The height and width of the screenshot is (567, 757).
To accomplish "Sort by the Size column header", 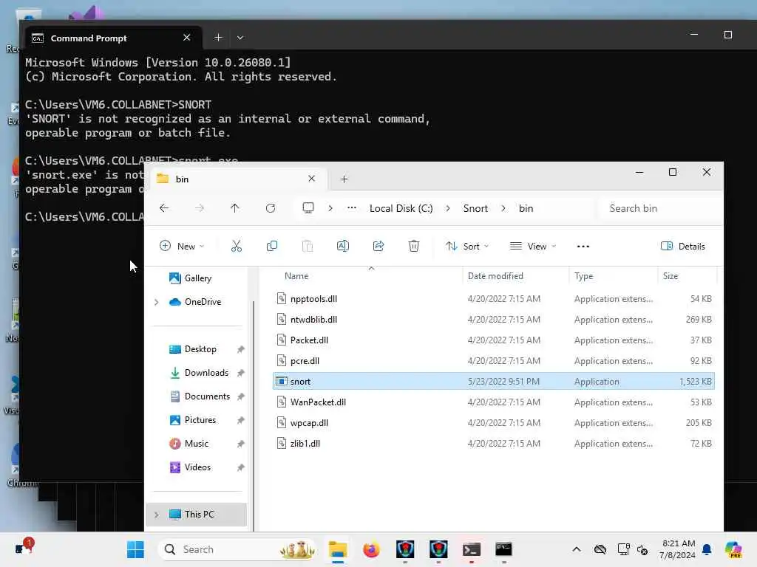I will point(670,276).
